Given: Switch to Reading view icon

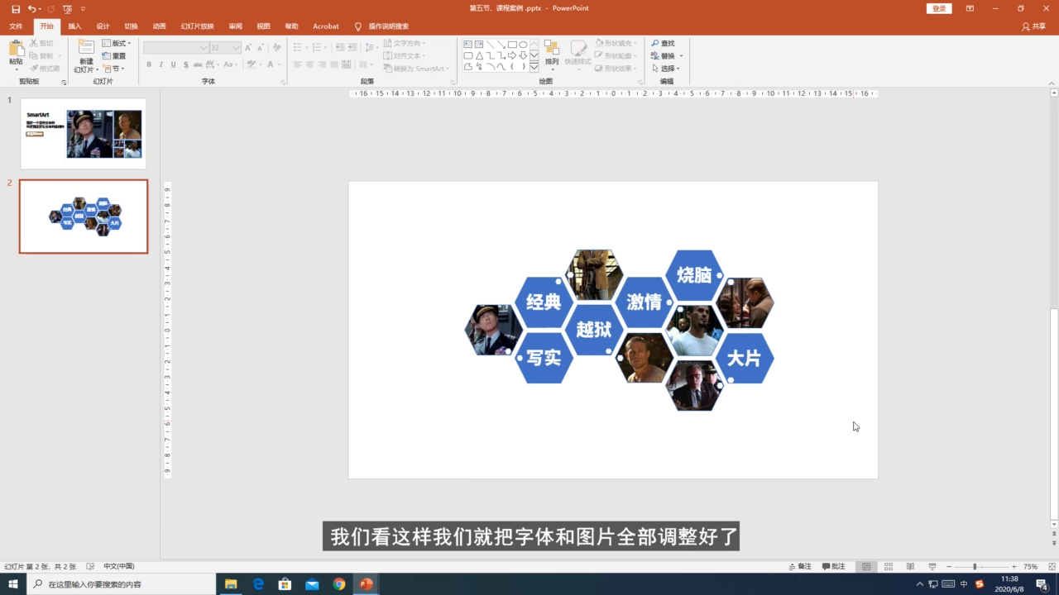Looking at the screenshot, I should [x=910, y=567].
